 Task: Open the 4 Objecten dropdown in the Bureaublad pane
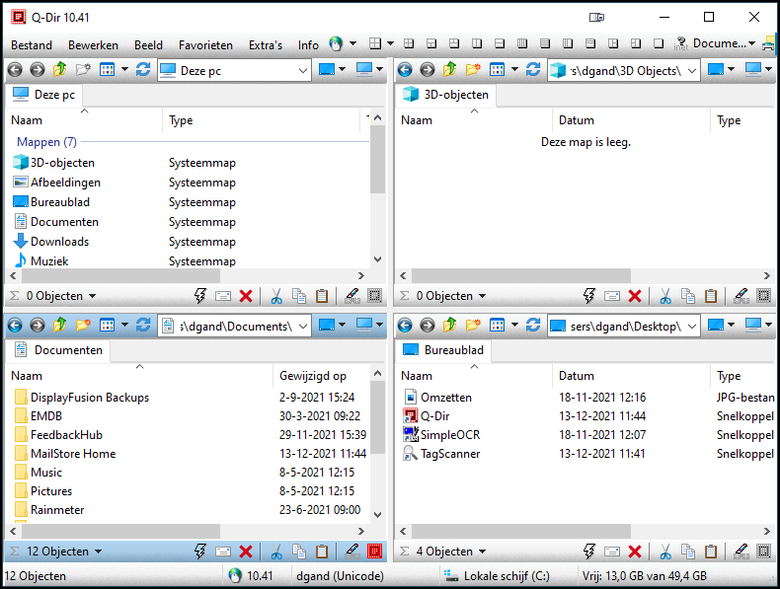(x=482, y=552)
